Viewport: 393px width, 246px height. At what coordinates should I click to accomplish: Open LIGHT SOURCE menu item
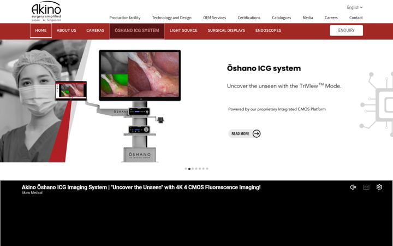[x=183, y=31]
